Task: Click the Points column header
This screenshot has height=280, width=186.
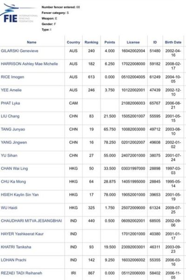Action: [110, 42]
